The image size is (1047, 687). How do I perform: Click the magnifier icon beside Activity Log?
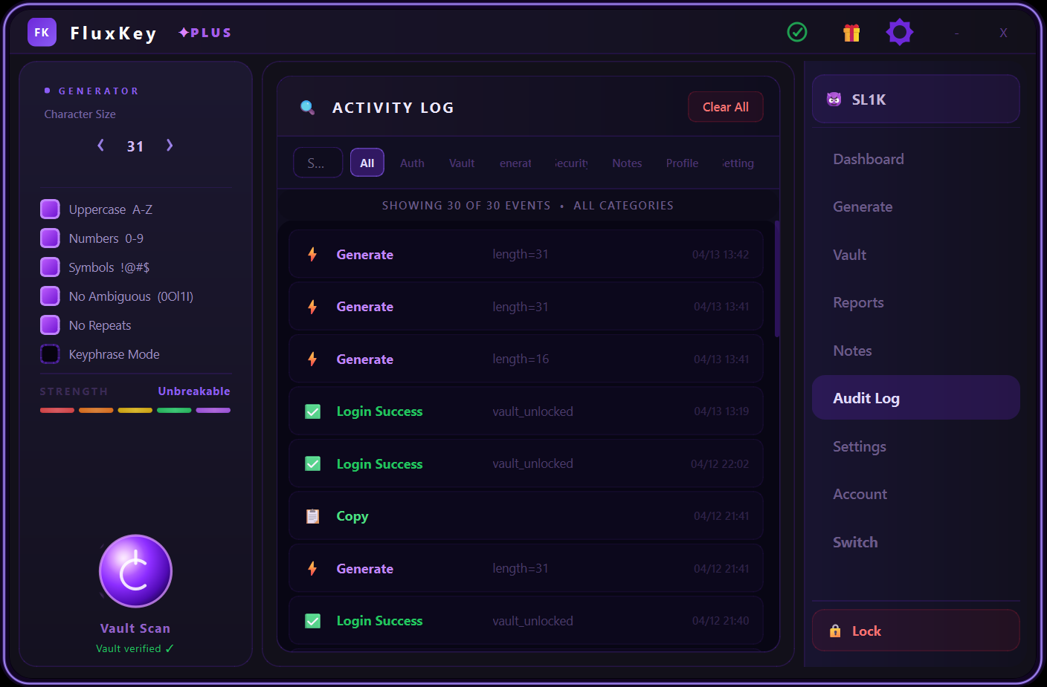(x=307, y=108)
